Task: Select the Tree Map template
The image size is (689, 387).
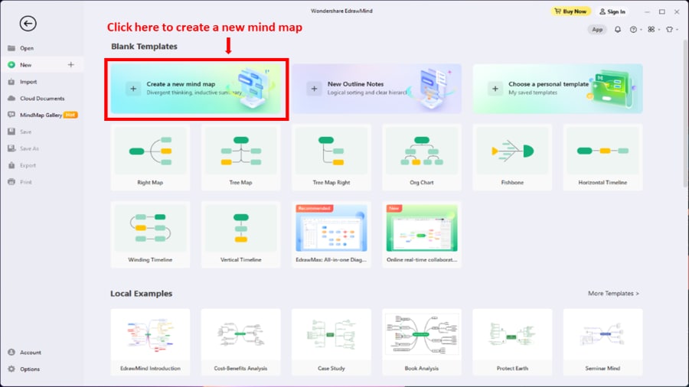Action: (x=241, y=158)
